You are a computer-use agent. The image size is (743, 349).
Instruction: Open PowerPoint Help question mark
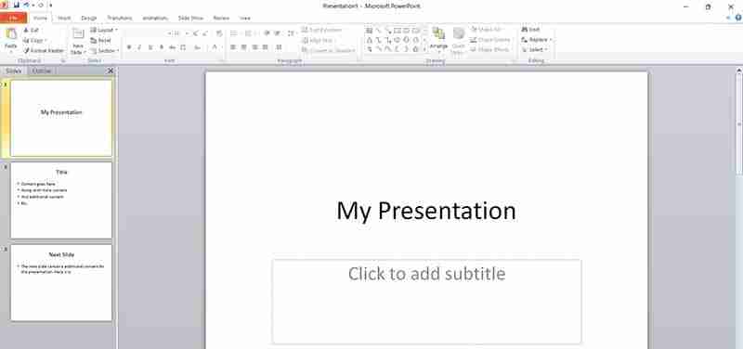click(738, 18)
